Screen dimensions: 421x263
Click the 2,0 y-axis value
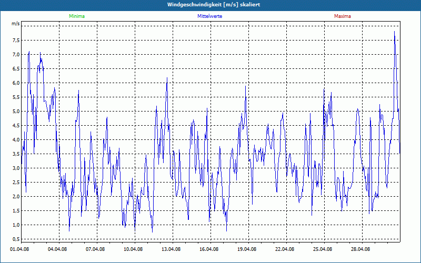tap(16, 196)
